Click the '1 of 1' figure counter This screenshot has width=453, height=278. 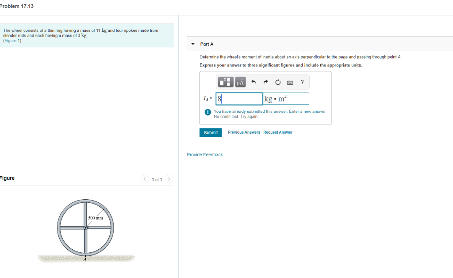(157, 179)
